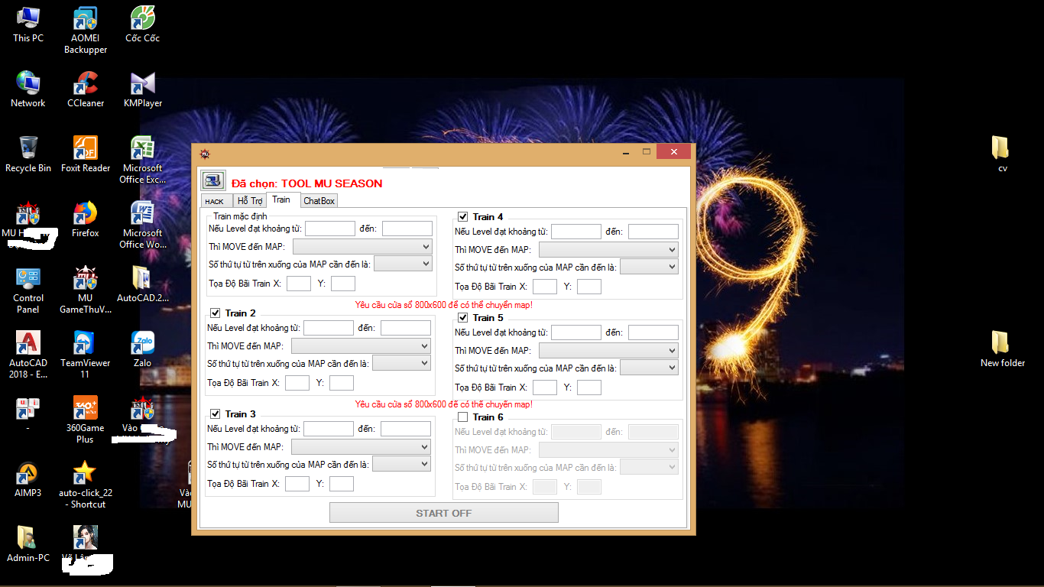The height and width of the screenshot is (587, 1044).
Task: Open This PC desktop icon
Action: pyautogui.click(x=28, y=25)
